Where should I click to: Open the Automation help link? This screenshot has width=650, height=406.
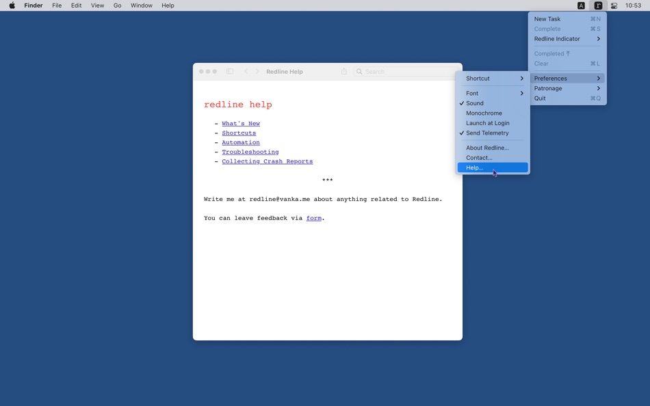tap(241, 143)
